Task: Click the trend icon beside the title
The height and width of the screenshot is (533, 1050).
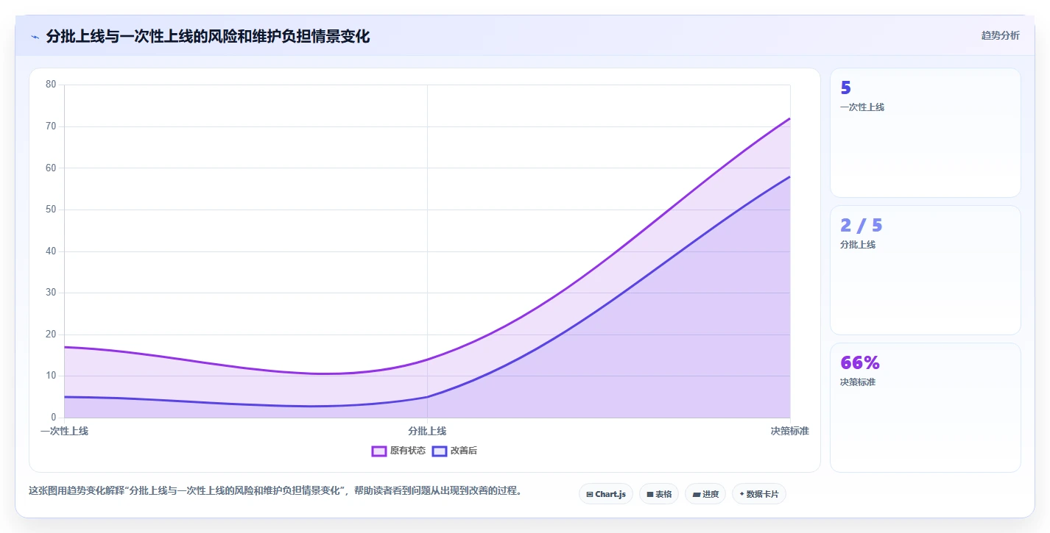Action: pos(35,37)
